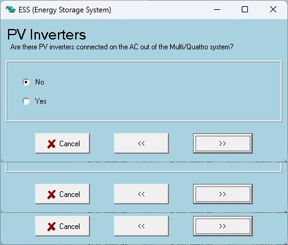Click the red X icon on middle Cancel button
This screenshot has width=288, height=245.
51,194
